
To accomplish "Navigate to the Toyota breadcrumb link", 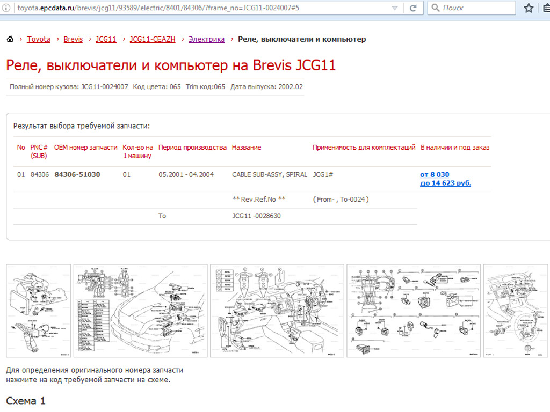I will (x=38, y=39).
